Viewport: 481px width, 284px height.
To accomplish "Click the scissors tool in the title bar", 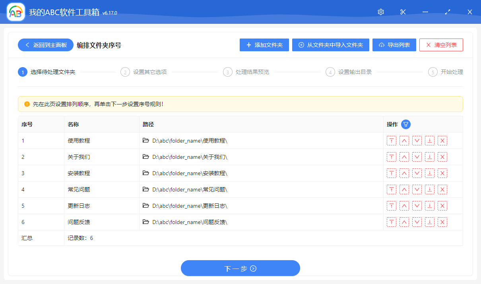I will pyautogui.click(x=403, y=12).
